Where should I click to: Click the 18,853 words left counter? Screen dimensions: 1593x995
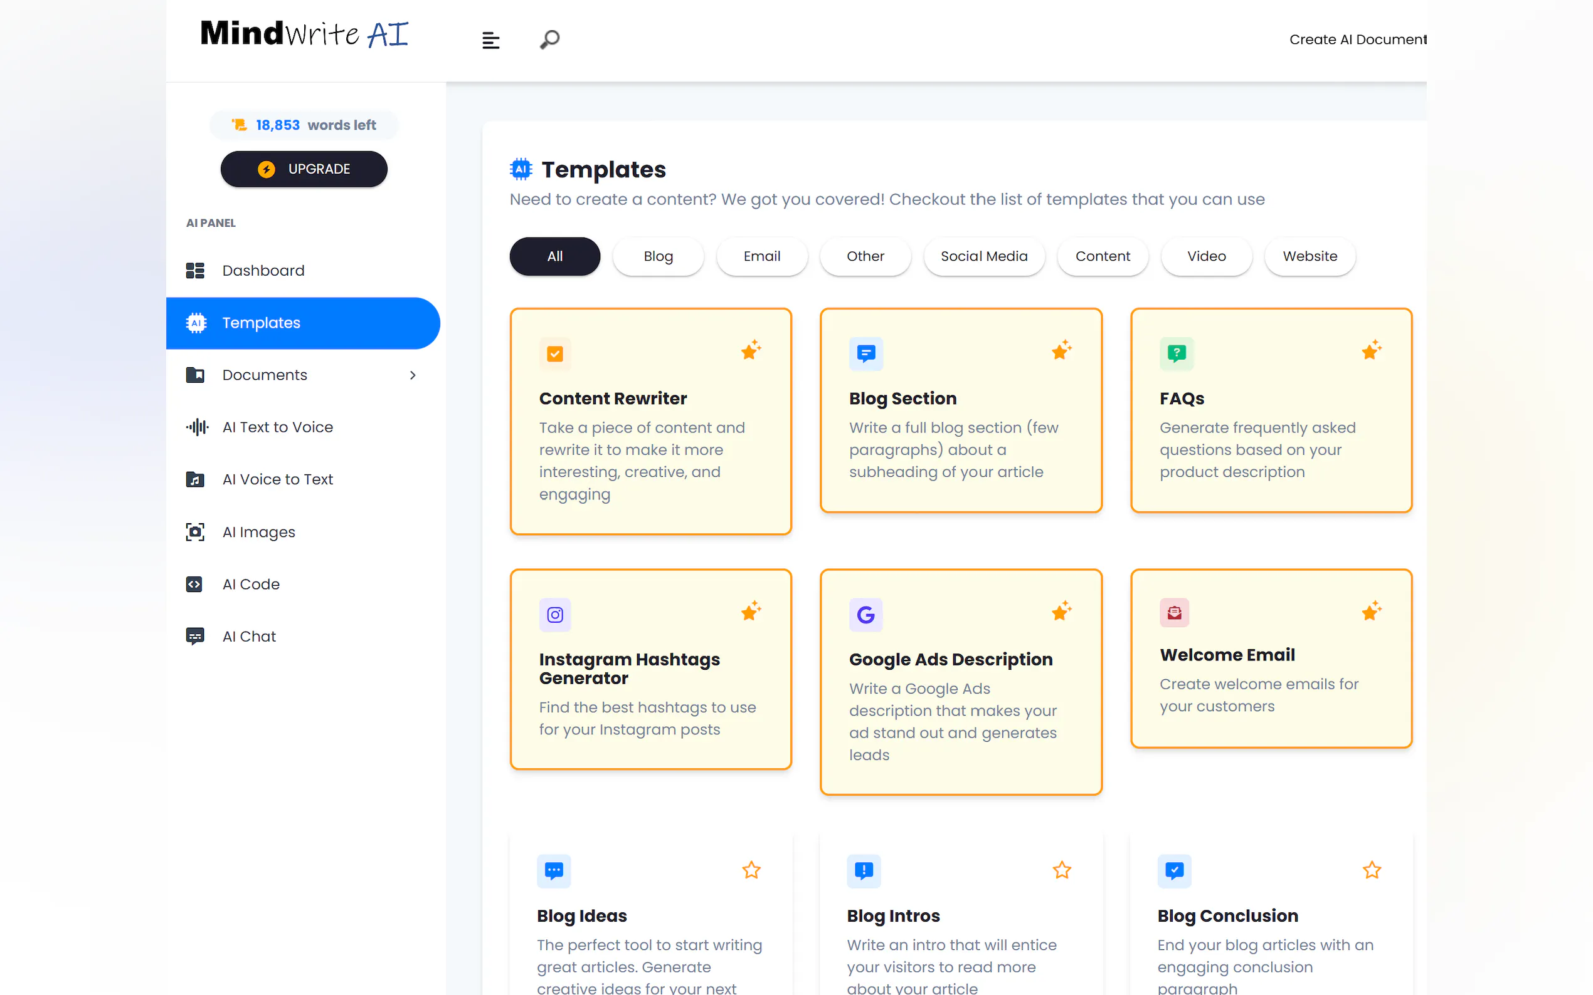pos(304,124)
